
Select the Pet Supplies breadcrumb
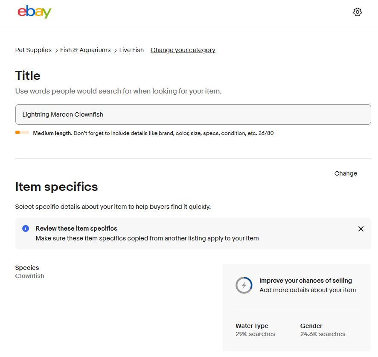(x=33, y=50)
